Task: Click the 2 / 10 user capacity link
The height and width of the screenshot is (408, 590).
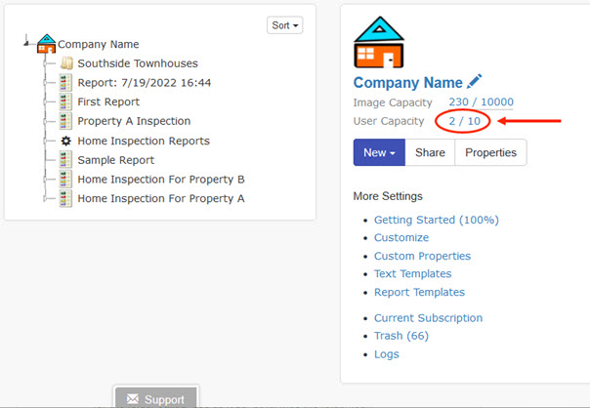Action: tap(464, 121)
